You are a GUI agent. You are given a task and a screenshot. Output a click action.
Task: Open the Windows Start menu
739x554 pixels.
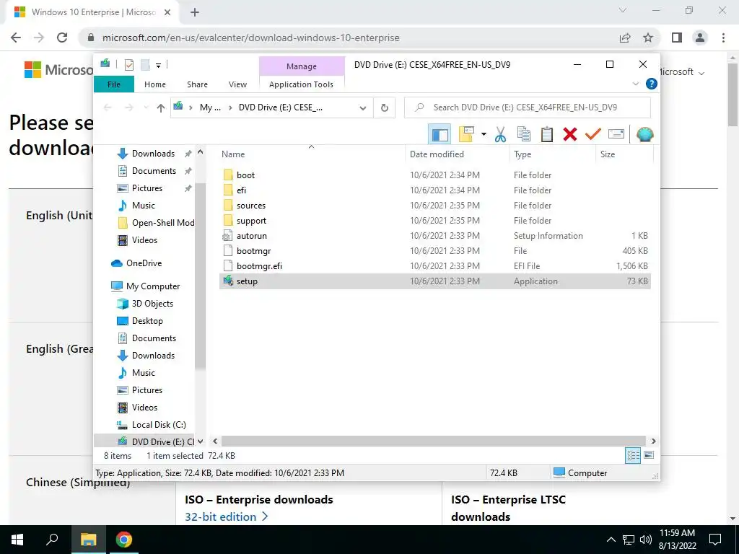tap(17, 540)
